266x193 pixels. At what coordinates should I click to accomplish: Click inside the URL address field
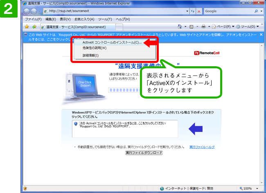click(x=117, y=11)
